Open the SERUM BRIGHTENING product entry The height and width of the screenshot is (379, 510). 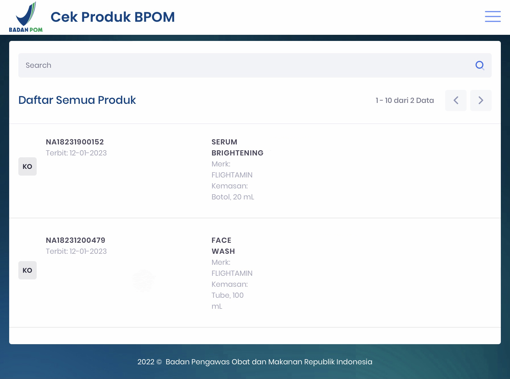[237, 148]
